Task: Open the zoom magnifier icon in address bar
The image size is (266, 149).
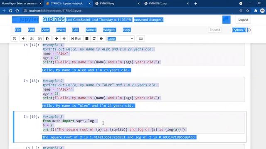Action: (x=241, y=11)
